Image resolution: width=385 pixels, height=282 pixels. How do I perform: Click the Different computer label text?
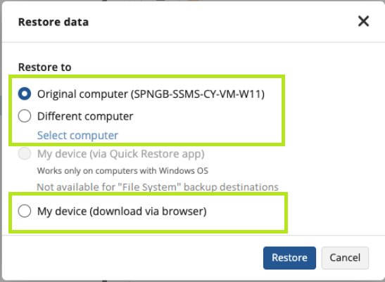[x=85, y=116]
